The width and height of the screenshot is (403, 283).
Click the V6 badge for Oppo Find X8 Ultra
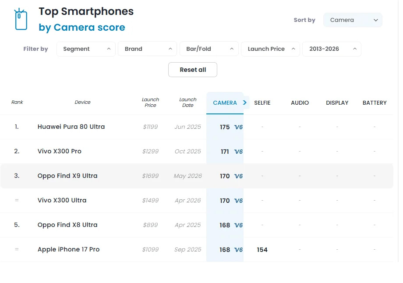coord(238,225)
